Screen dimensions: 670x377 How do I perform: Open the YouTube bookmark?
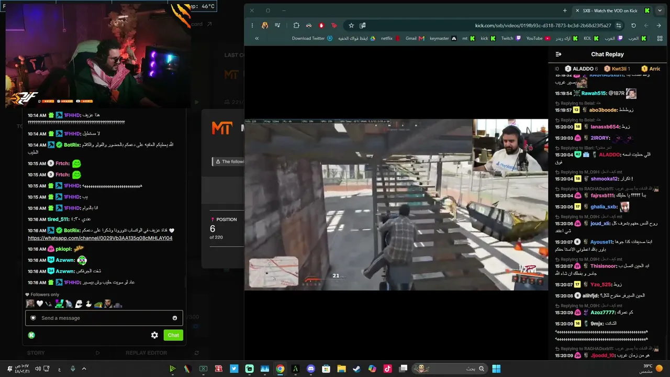pyautogui.click(x=538, y=38)
